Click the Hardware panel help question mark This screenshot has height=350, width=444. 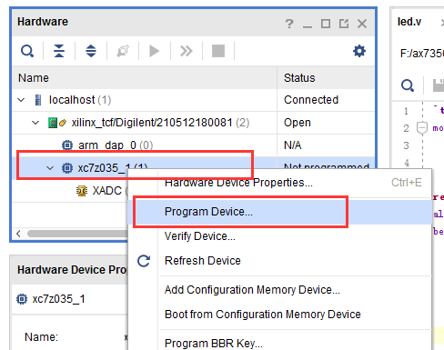(289, 24)
